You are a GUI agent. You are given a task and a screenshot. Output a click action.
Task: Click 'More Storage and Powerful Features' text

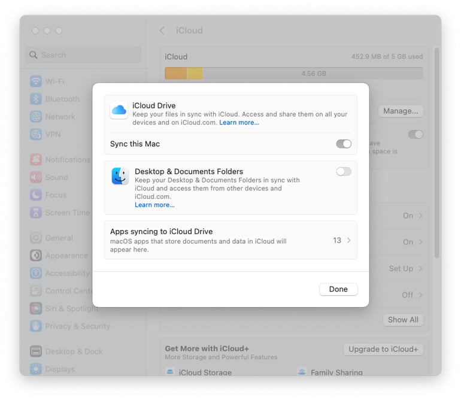pos(221,357)
